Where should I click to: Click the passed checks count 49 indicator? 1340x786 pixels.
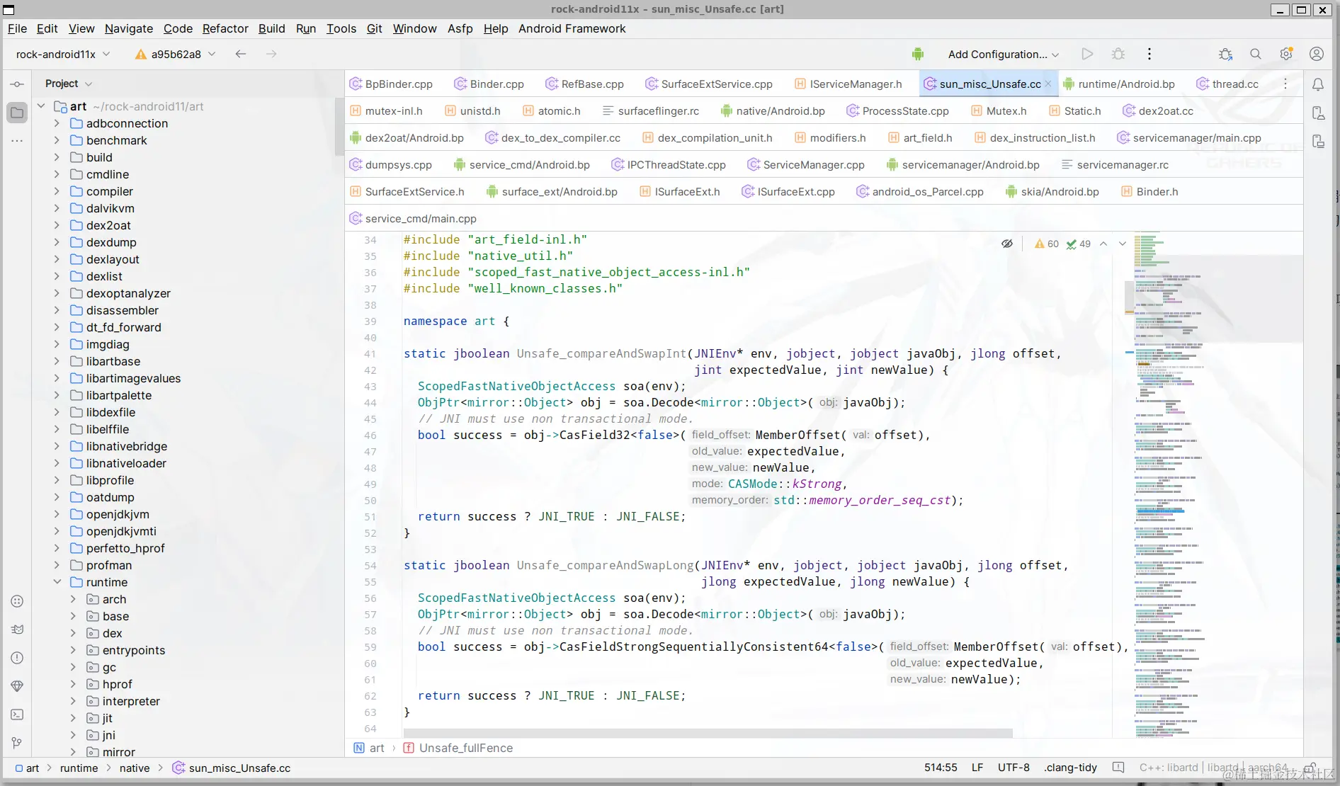(1079, 244)
